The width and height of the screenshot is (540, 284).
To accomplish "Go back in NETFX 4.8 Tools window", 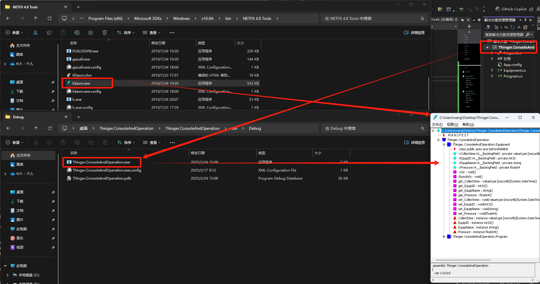I will tap(8, 18).
